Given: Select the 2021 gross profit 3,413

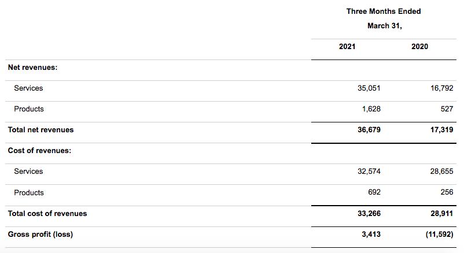Looking at the screenshot, I should [371, 234].
